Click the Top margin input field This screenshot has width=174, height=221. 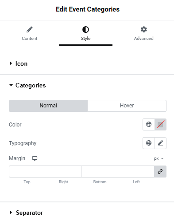[27, 171]
